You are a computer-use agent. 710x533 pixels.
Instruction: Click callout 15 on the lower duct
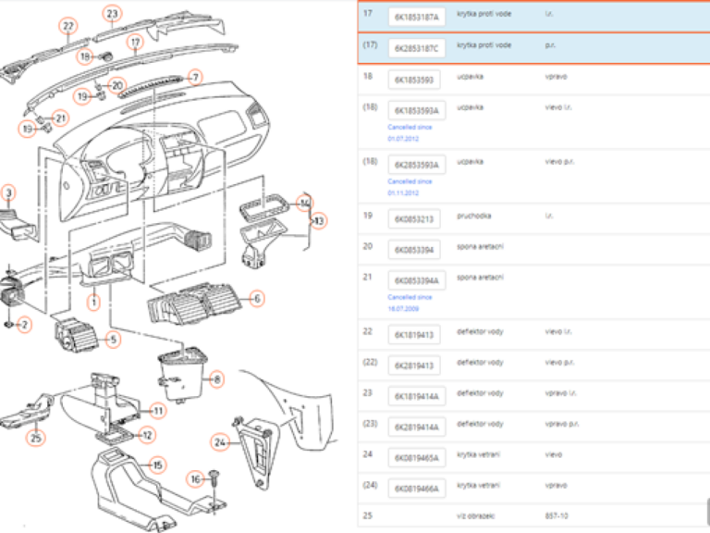pos(157,464)
